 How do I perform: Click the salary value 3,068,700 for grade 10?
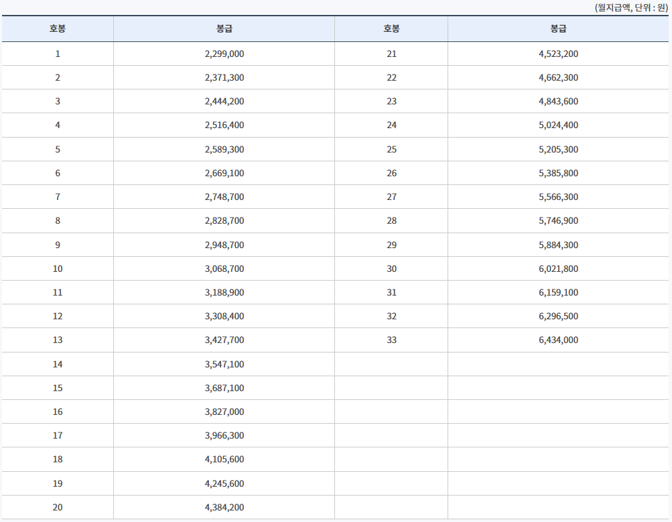[x=224, y=268]
